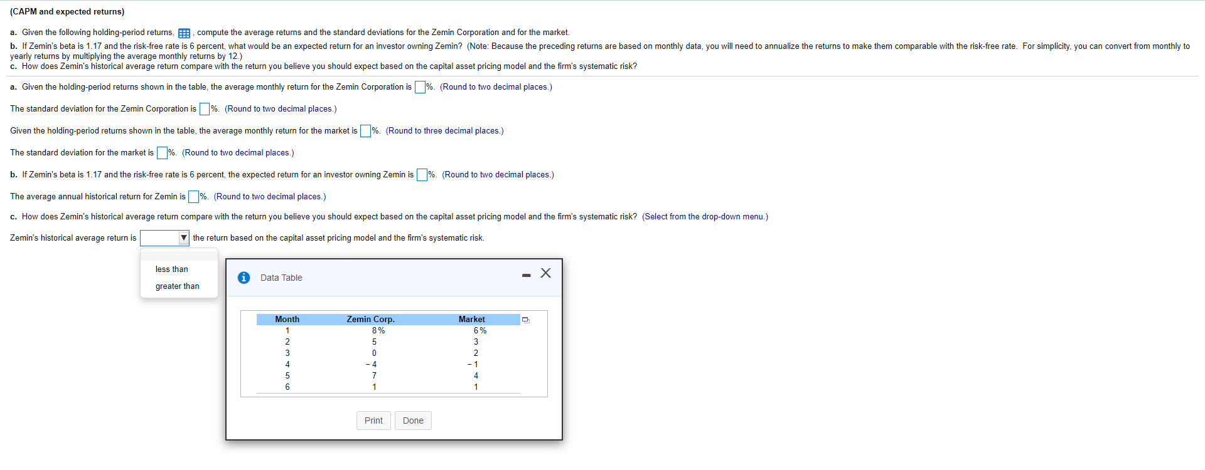Click the '(CAPM and expected returns)' heading
This screenshot has height=470, width=1205.
(67, 12)
